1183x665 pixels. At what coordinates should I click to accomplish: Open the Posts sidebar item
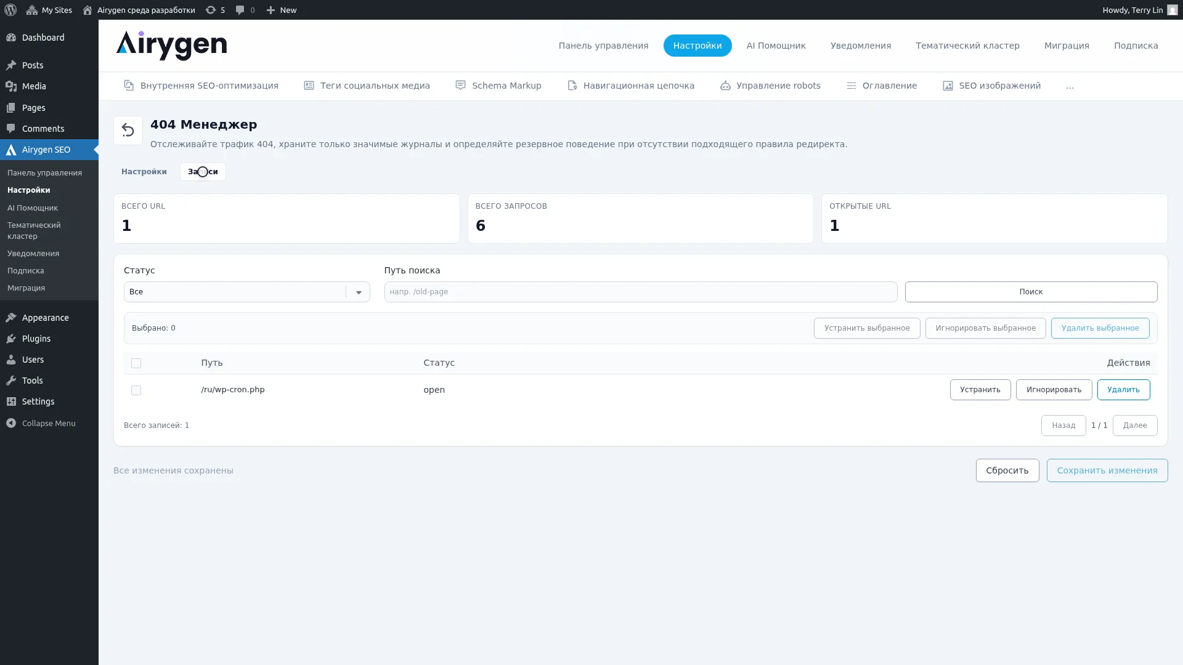point(49,65)
